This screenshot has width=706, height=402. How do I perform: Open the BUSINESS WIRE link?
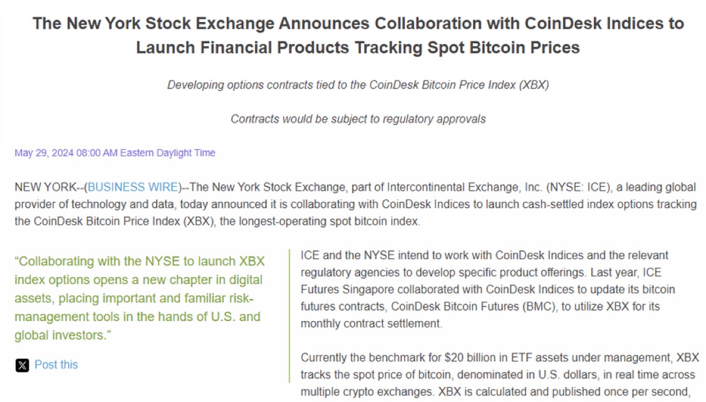click(x=132, y=187)
